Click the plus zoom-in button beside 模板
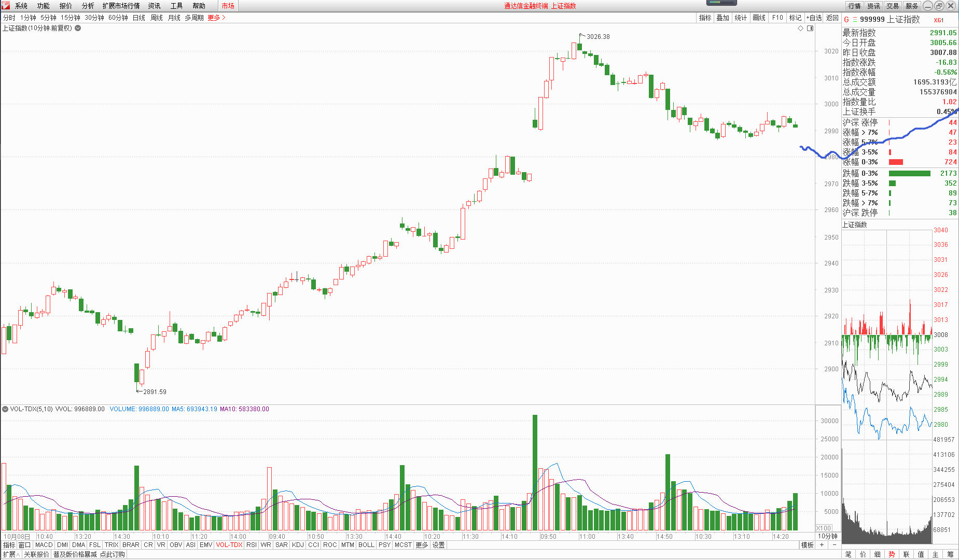Viewport: 959px width, 560px height. pyautogui.click(x=822, y=545)
